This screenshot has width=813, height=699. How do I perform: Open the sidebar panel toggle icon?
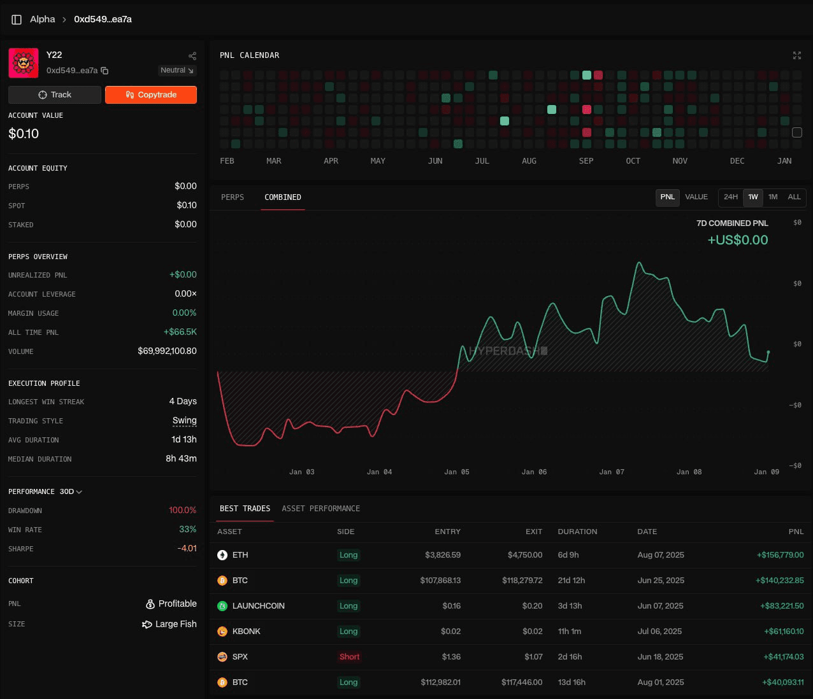point(16,19)
